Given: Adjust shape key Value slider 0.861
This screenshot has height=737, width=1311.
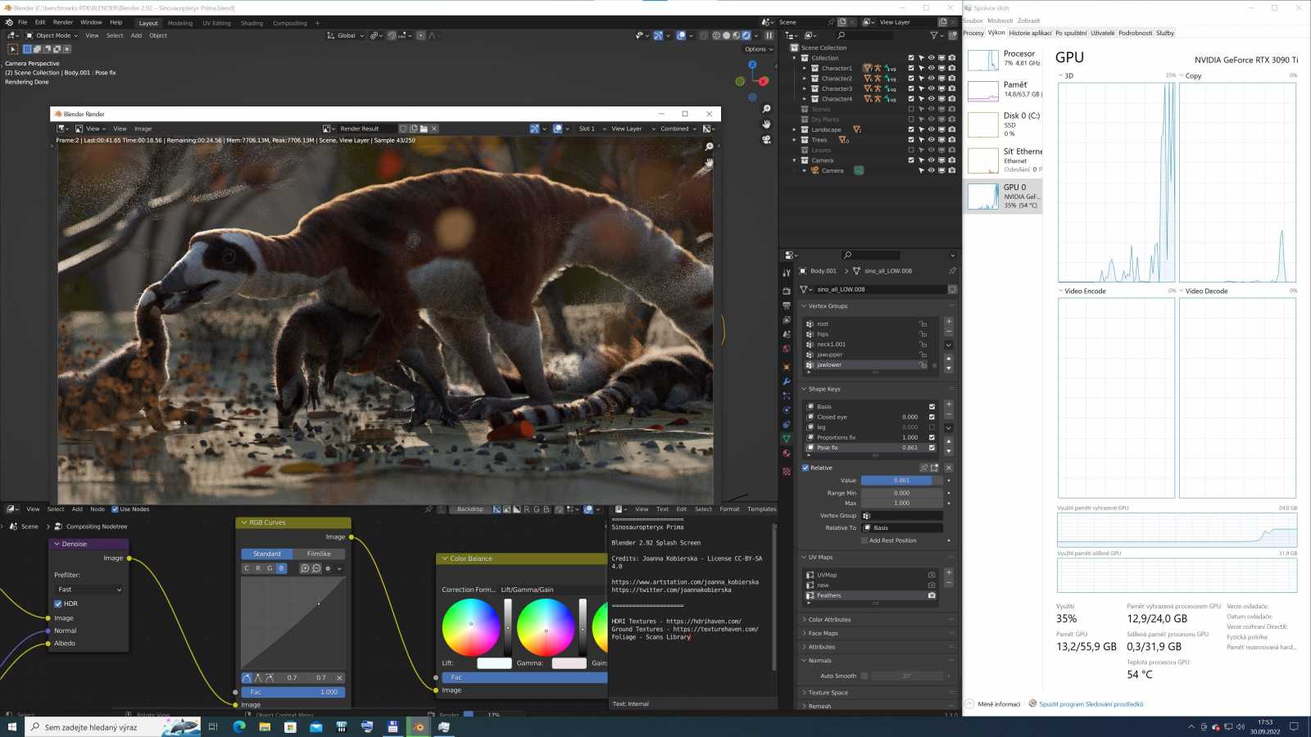Looking at the screenshot, I should click(901, 481).
